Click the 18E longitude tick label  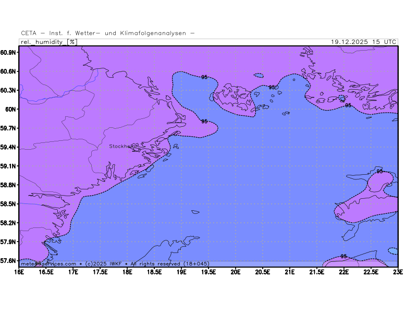127,271
